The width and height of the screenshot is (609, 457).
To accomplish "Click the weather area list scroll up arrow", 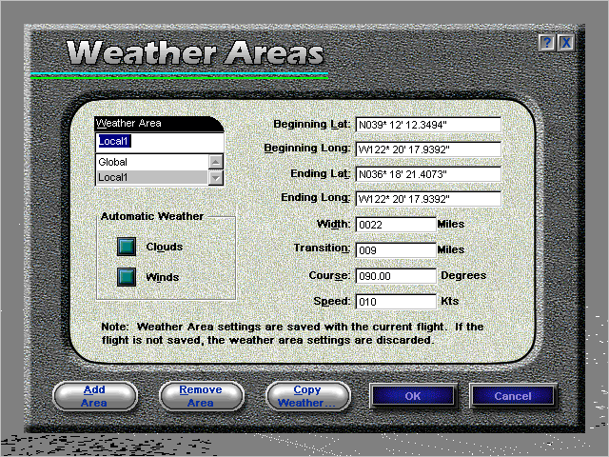I will click(216, 162).
